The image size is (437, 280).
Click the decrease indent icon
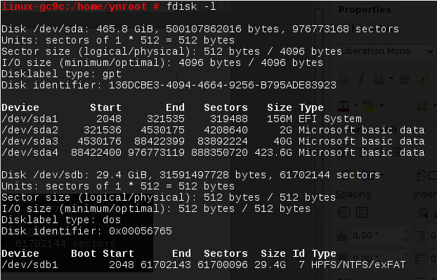(x=423, y=213)
